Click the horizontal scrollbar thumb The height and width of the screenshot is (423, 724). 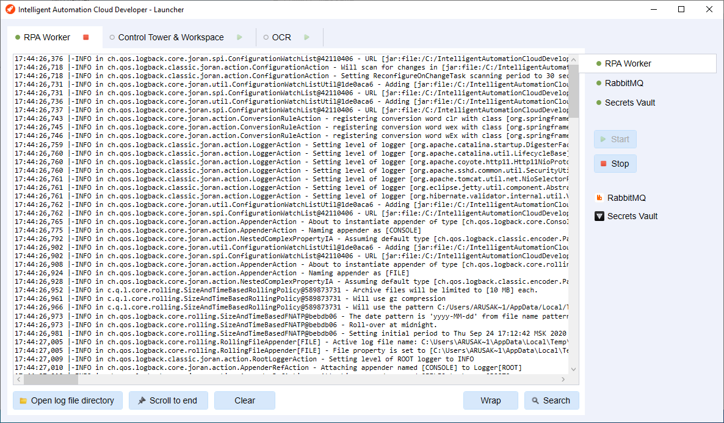click(51, 379)
